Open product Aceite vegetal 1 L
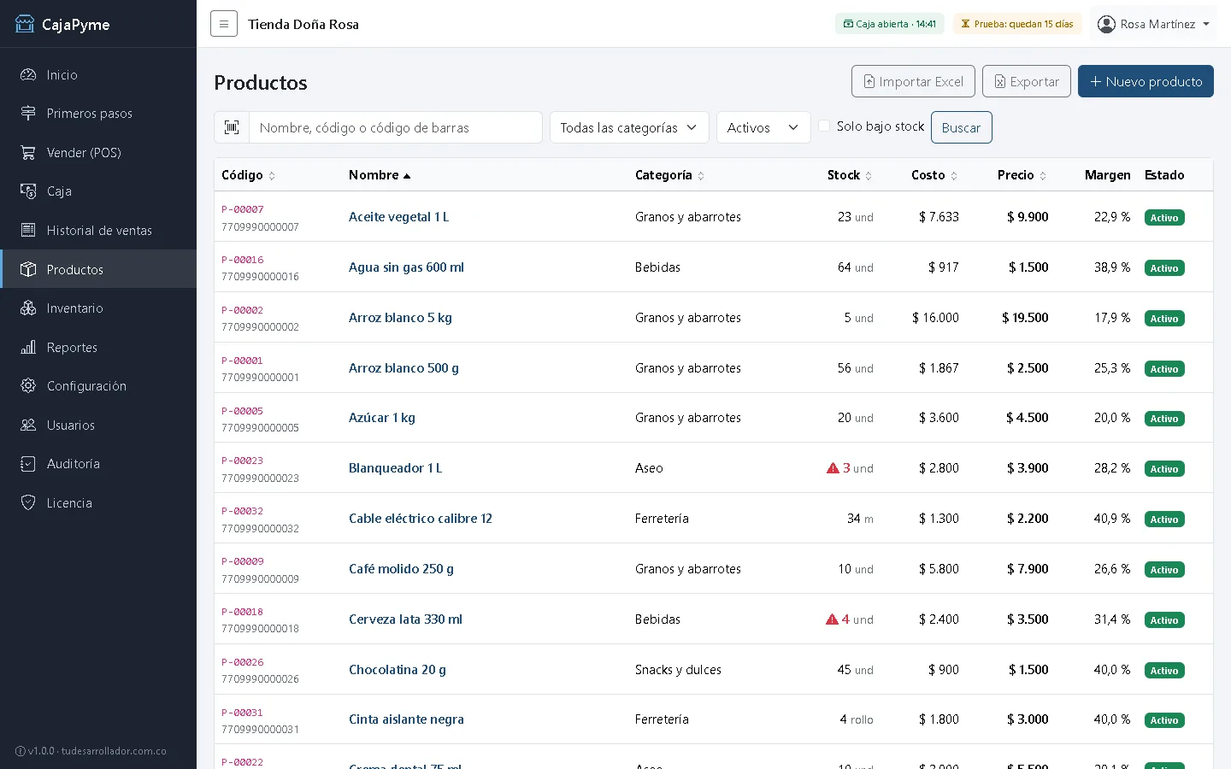The height and width of the screenshot is (769, 1231). 398,217
